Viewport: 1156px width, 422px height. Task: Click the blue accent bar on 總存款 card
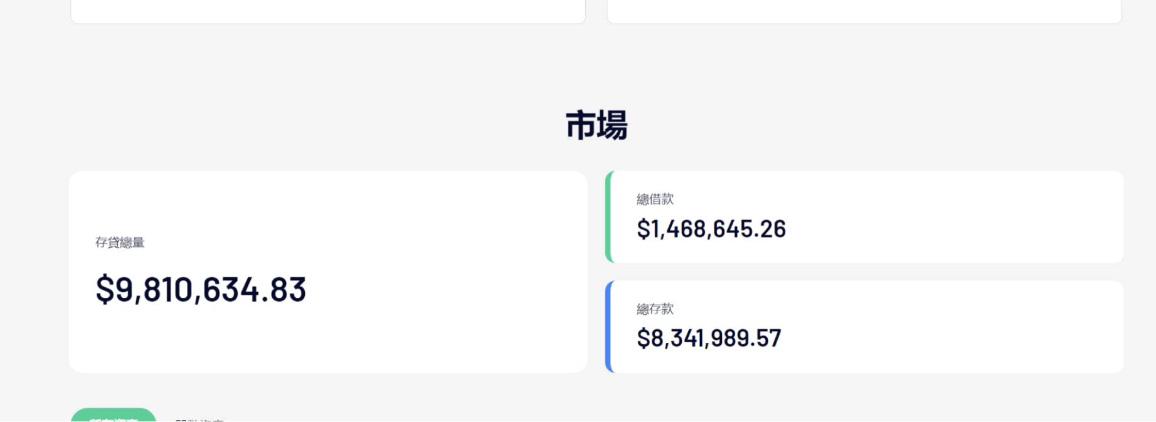(x=608, y=327)
